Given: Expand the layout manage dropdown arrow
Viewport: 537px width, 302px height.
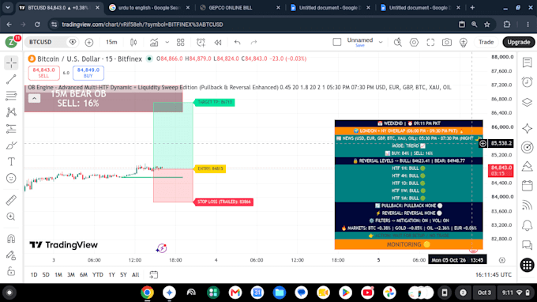Looking at the screenshot, I should tap(381, 42).
